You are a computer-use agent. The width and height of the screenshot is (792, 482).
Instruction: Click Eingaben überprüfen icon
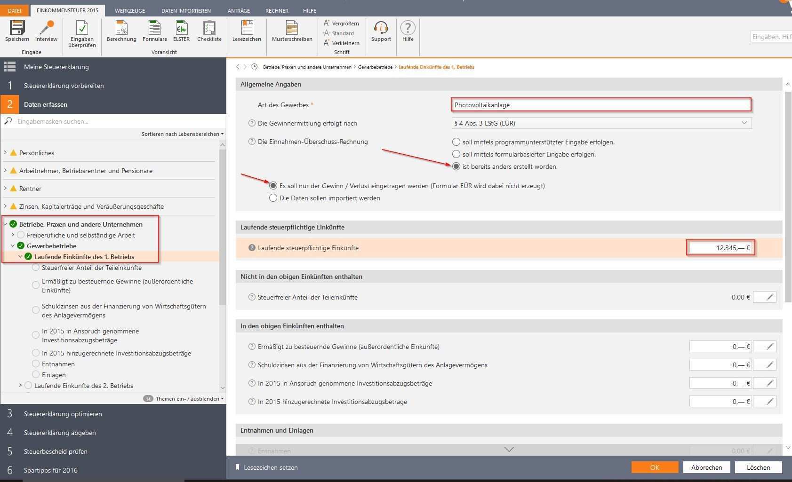[x=82, y=28]
